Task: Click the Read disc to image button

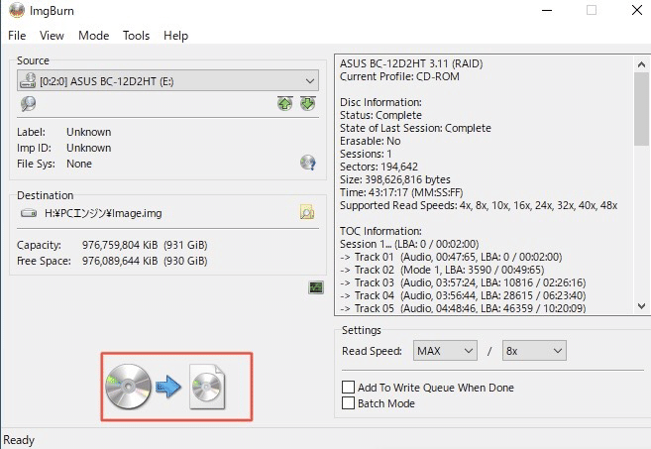Action: (x=166, y=388)
